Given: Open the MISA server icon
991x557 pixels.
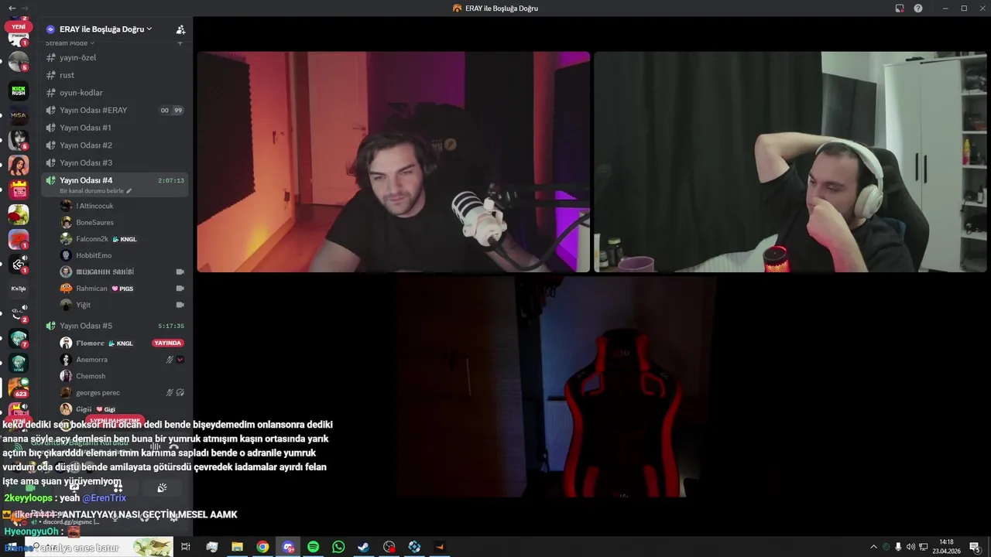Looking at the screenshot, I should pos(19,115).
